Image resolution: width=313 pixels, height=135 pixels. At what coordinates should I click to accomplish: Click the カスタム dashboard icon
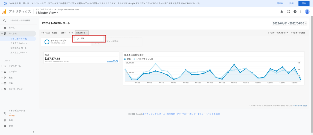[5, 34]
